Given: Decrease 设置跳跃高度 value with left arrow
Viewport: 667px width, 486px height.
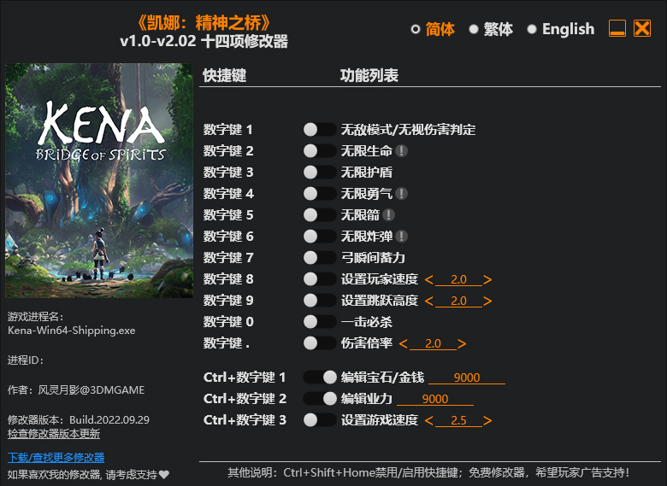Looking at the screenshot, I should [428, 301].
